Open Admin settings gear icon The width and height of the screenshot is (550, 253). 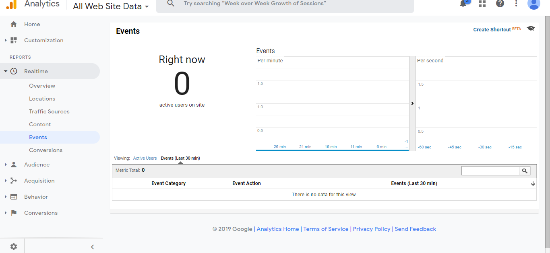14,247
